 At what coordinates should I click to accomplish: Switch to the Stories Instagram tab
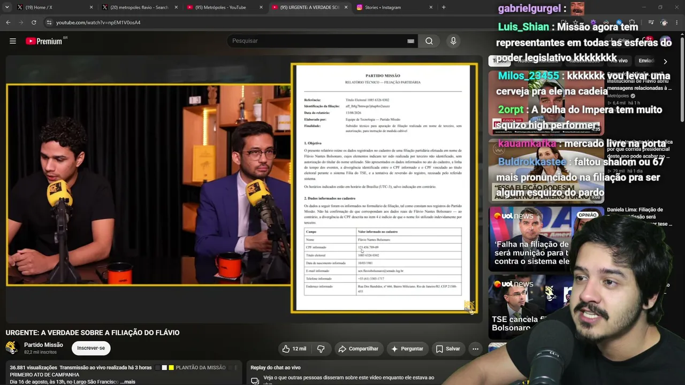394,7
